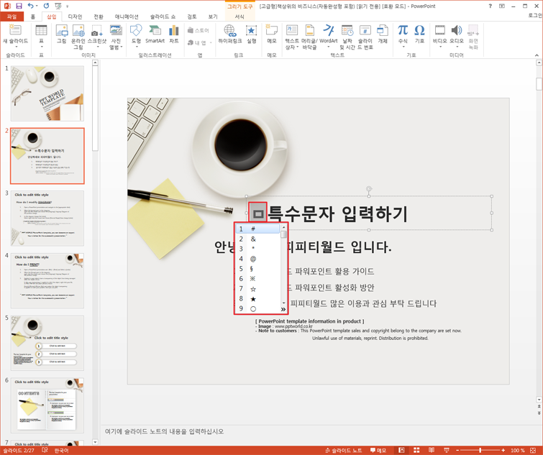Viewport: 543px width, 455px height.
Task: Switch to Transitions (전환) tab
Action: (99, 17)
